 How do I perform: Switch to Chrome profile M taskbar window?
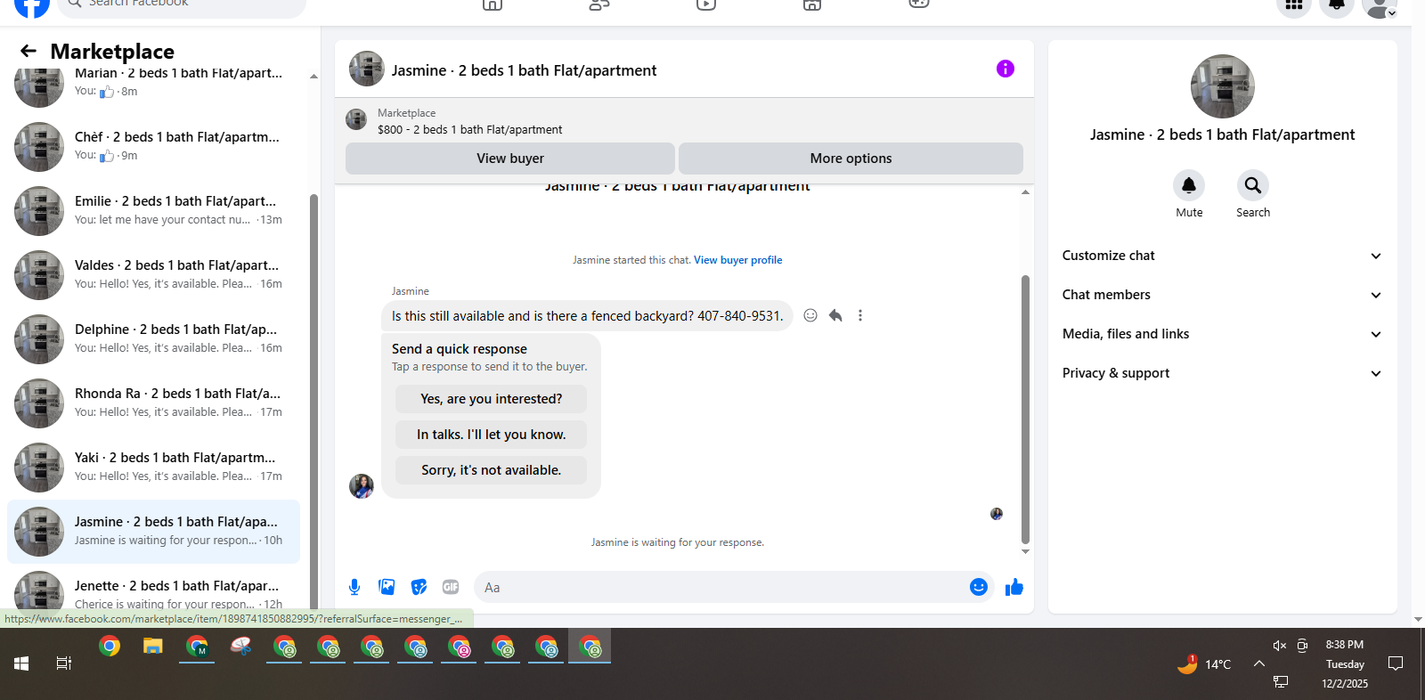point(197,647)
